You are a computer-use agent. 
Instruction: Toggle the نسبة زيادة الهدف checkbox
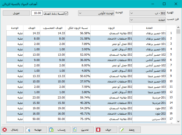click(x=66, y=14)
